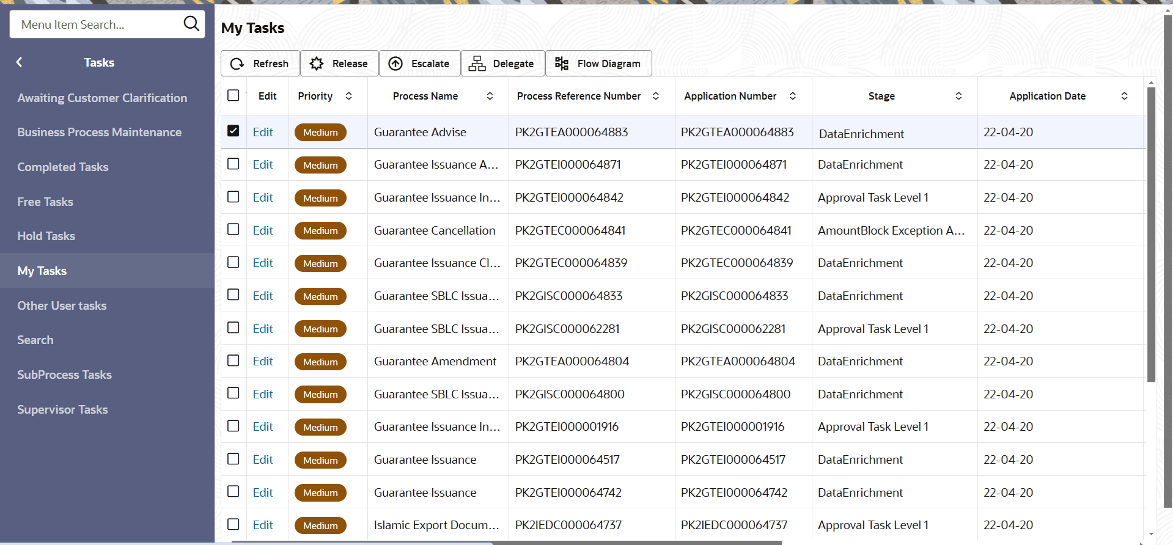
Task: Click Edit link for Guarantee Advise
Action: pyautogui.click(x=263, y=132)
